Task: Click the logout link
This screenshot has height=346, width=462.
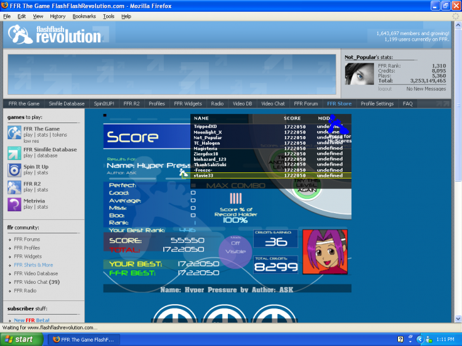Action: point(384,89)
